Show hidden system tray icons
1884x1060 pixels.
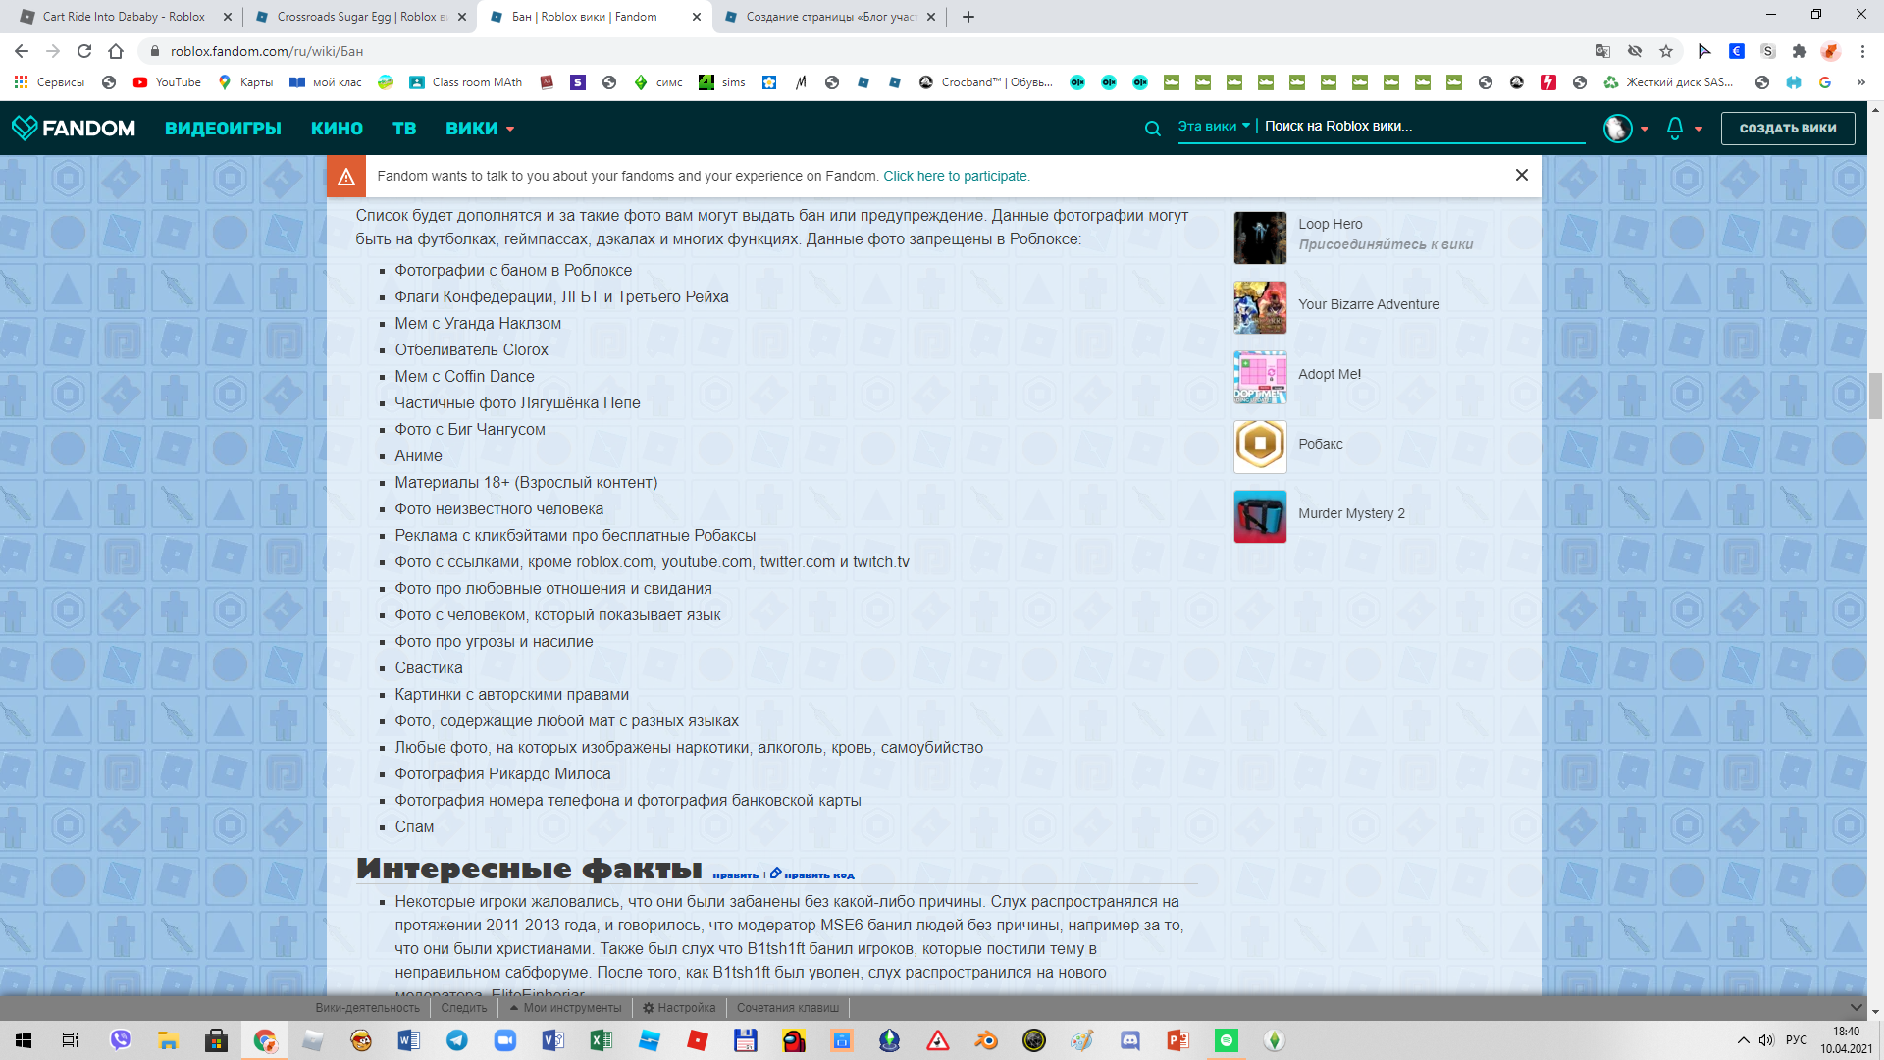tap(1743, 1040)
